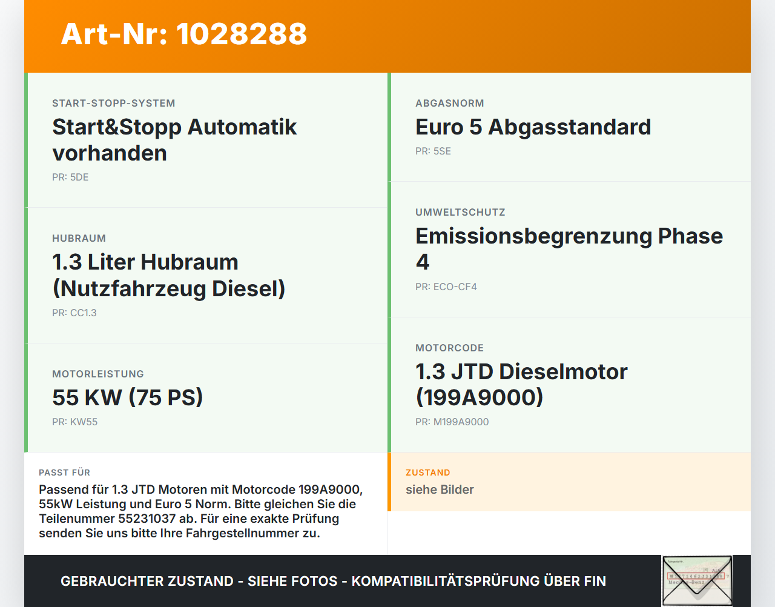This screenshot has width=775, height=607.
Task: Click the '55 KW (75 PS)' value
Action: [x=128, y=397]
